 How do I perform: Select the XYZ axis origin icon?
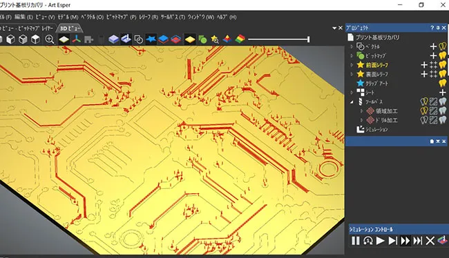[76, 39]
